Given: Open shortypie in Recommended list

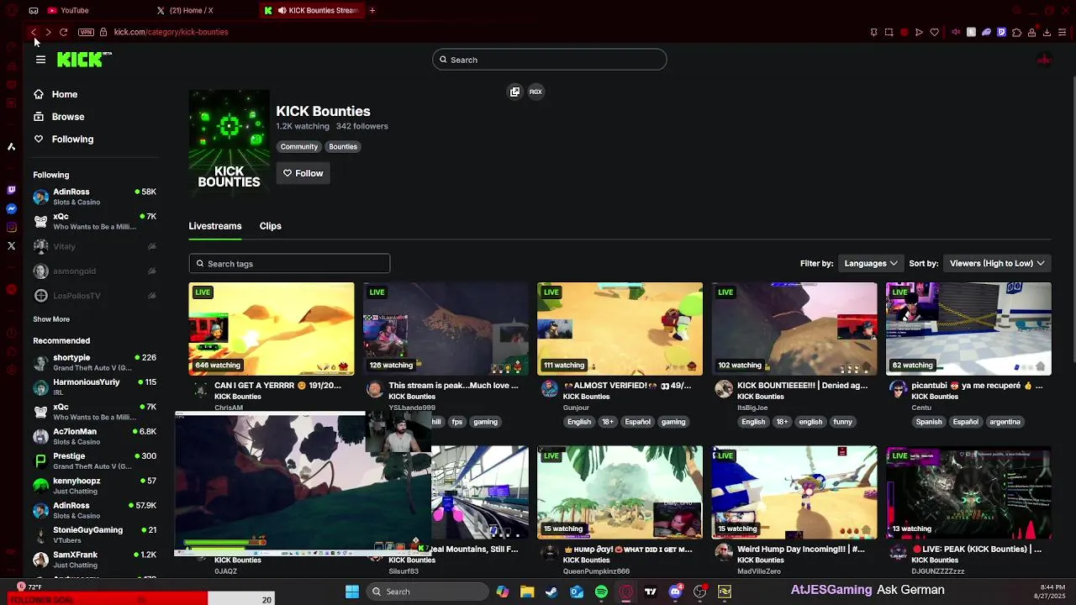Looking at the screenshot, I should point(95,362).
